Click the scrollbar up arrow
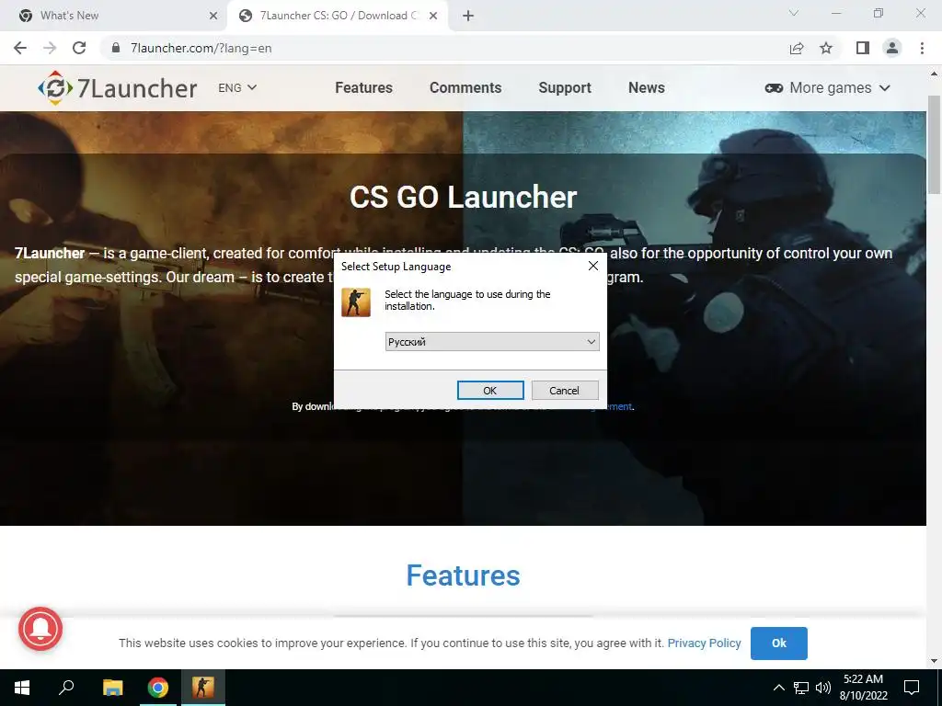The width and height of the screenshot is (942, 706). [934, 74]
